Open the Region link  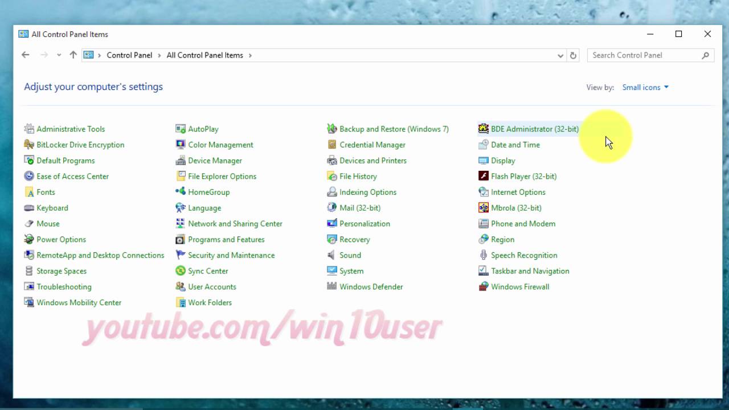tap(502, 240)
